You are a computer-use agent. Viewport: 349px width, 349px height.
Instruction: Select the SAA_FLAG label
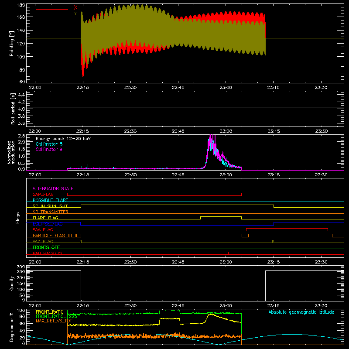pyautogui.click(x=43, y=229)
